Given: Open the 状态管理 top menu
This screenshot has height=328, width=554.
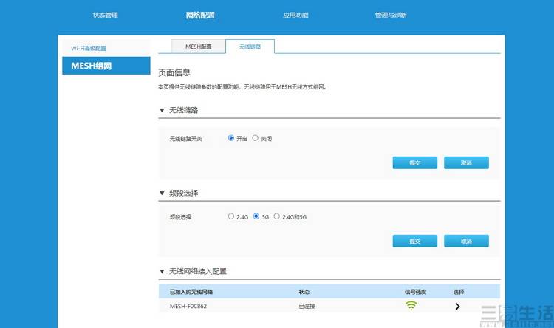Looking at the screenshot, I should pyautogui.click(x=105, y=15).
